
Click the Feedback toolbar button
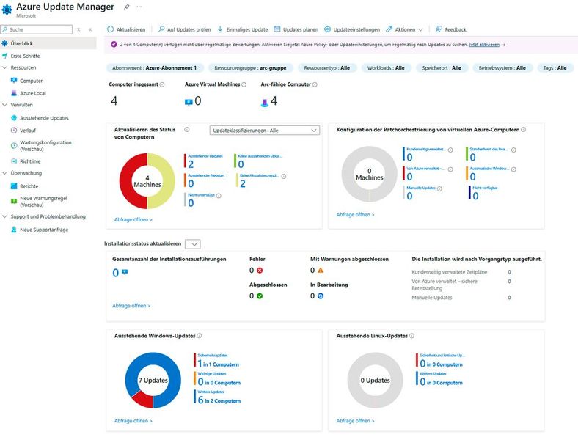450,29
